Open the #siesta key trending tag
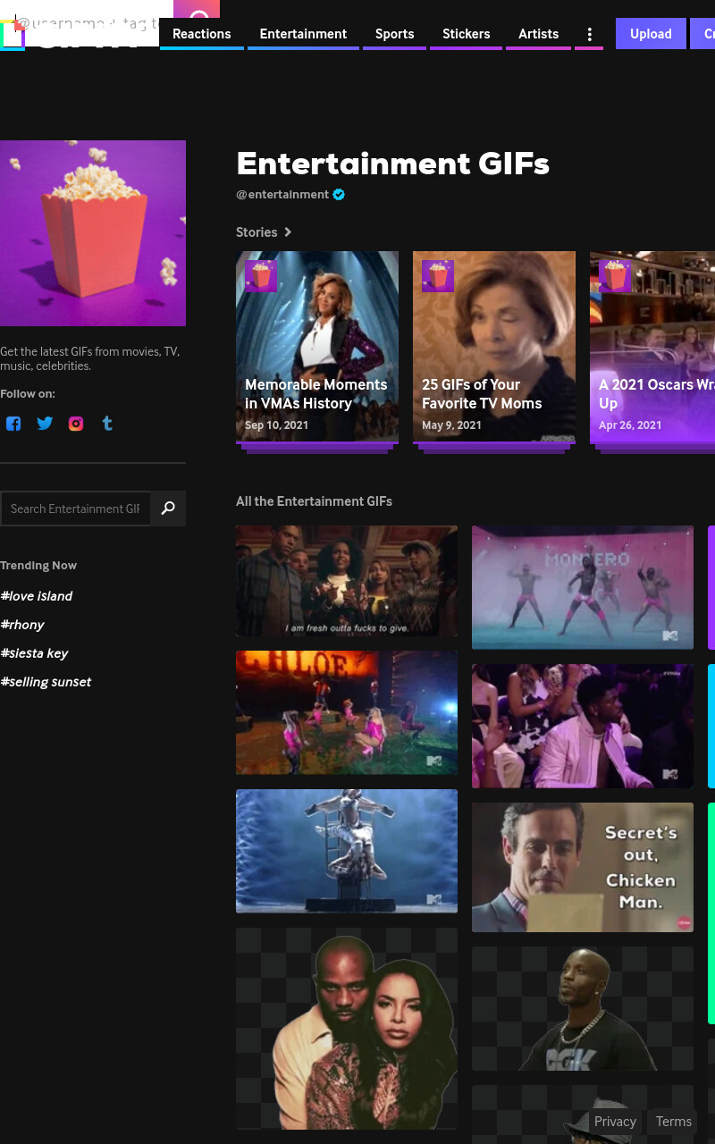Screen dimensions: 715x1144 tap(34, 653)
